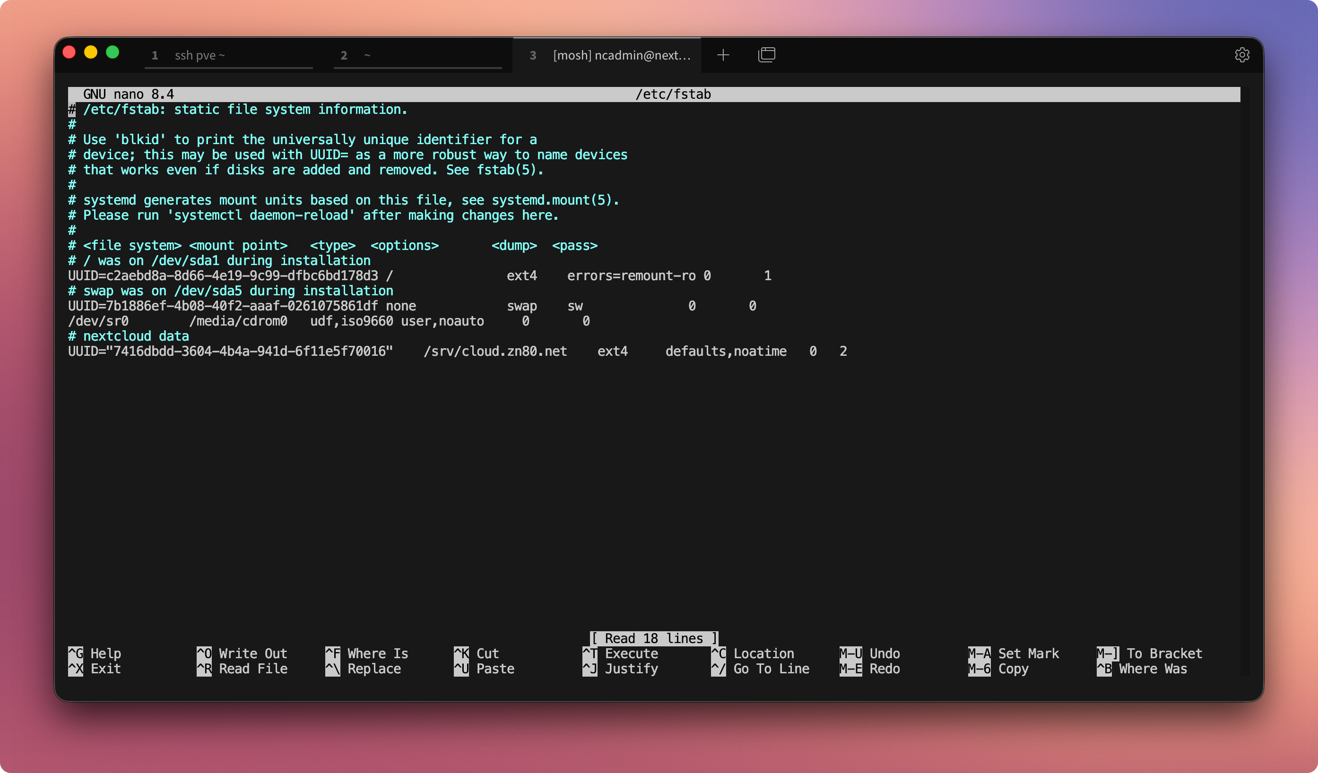Place cursor on the nextcloud UUID line
This screenshot has width=1318, height=773.
[x=230, y=351]
